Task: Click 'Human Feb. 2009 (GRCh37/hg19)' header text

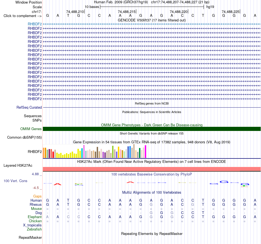Action: [x=121, y=2]
